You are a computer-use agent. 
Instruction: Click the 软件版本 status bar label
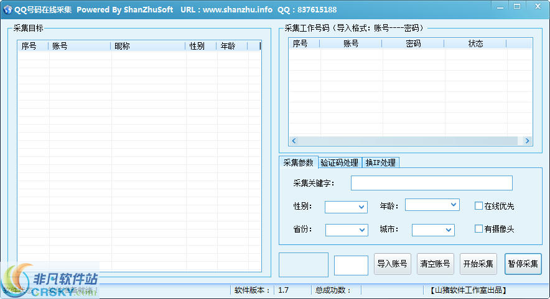point(253,290)
